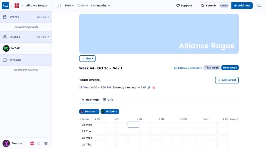Toggle the Sendou member filter chip
The image size is (266, 149).
[x=89, y=112]
